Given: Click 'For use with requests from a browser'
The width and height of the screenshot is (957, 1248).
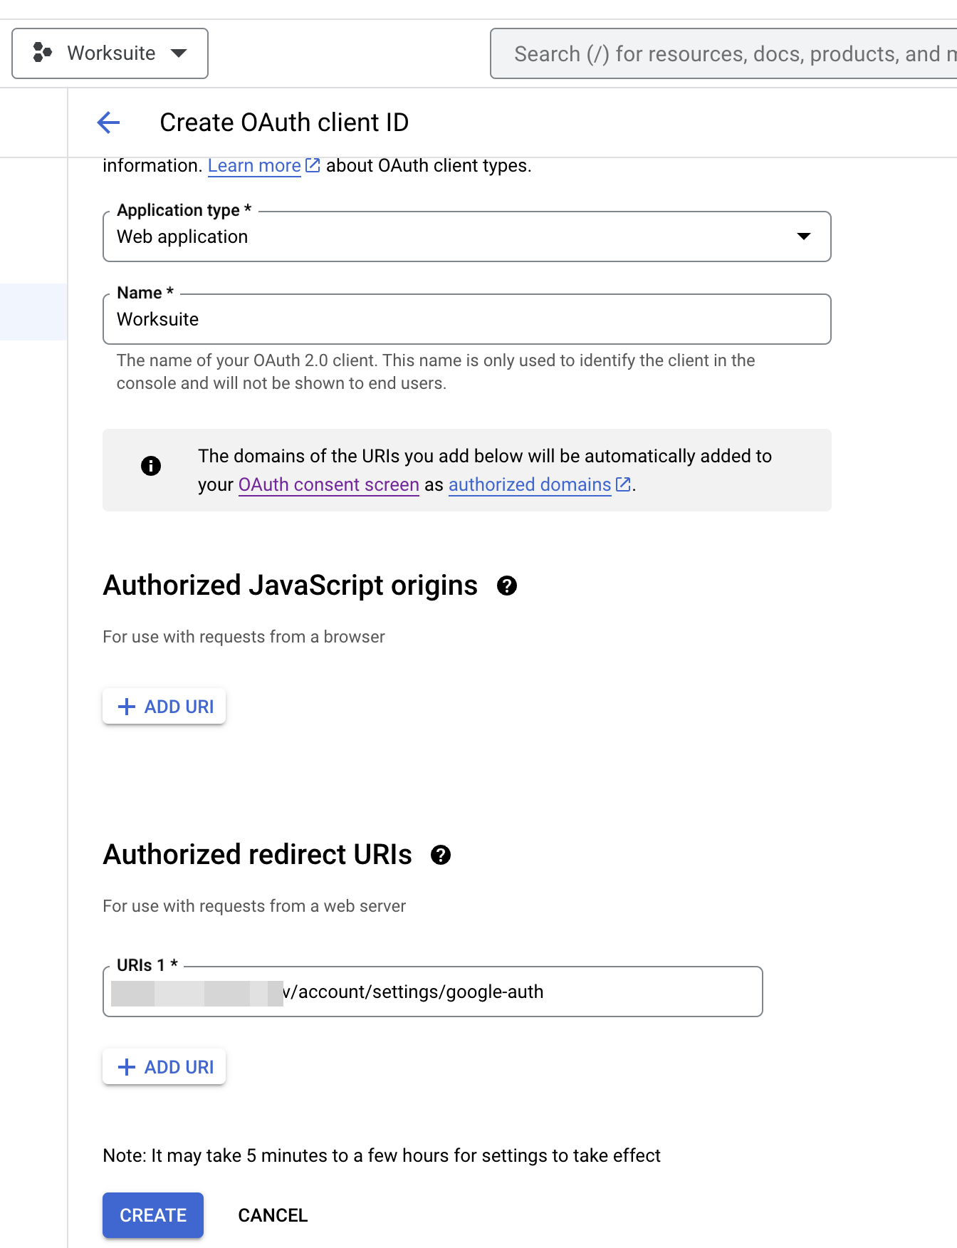Looking at the screenshot, I should tap(244, 637).
